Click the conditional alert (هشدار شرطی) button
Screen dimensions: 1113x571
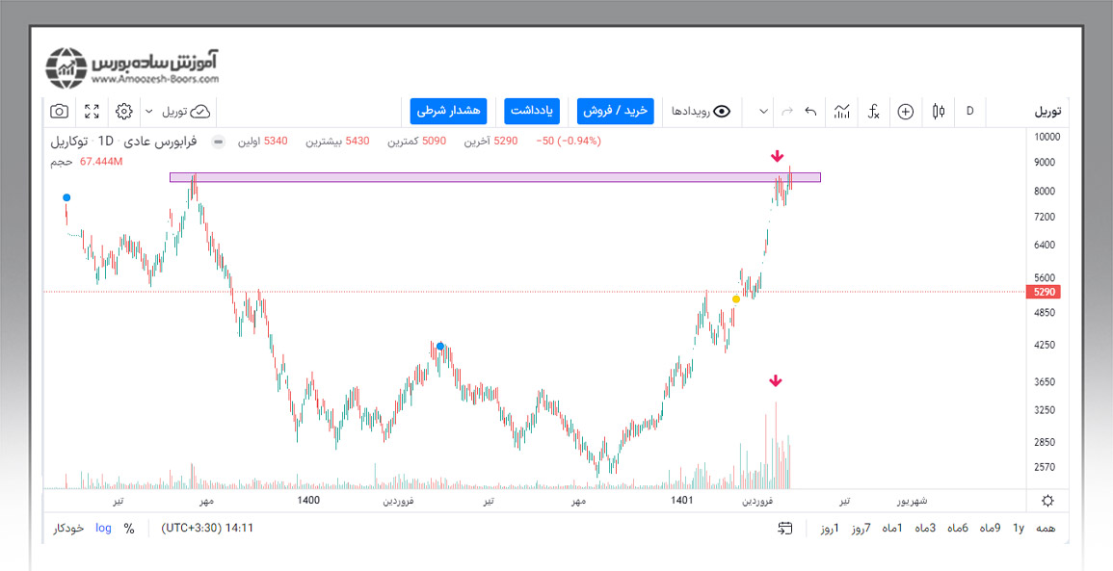click(448, 112)
